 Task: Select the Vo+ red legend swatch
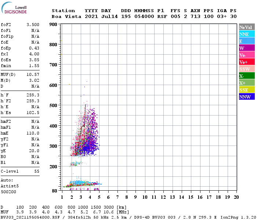247,62
